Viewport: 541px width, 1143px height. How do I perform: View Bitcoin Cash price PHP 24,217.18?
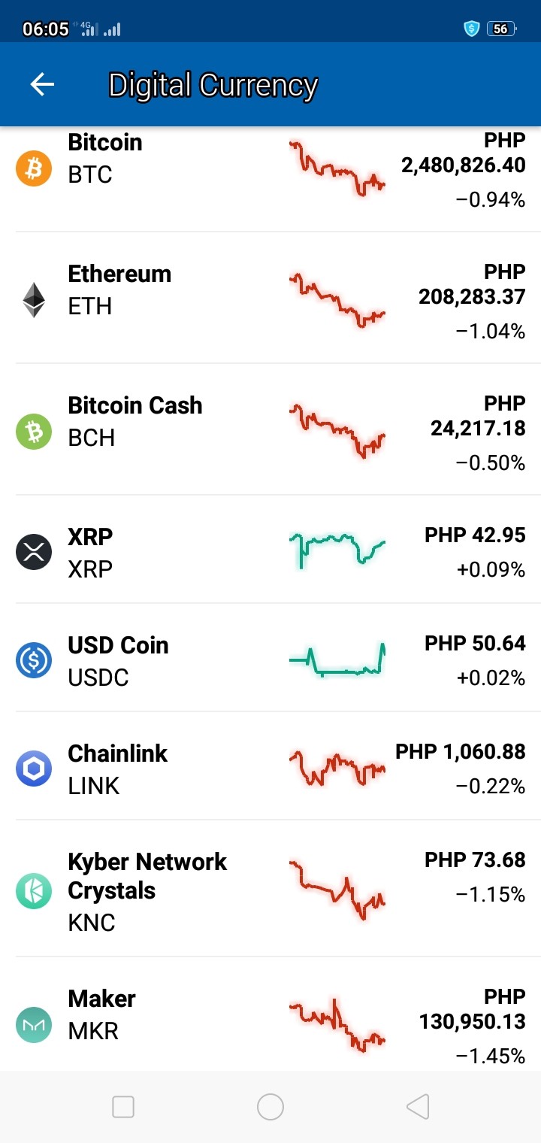(x=478, y=415)
